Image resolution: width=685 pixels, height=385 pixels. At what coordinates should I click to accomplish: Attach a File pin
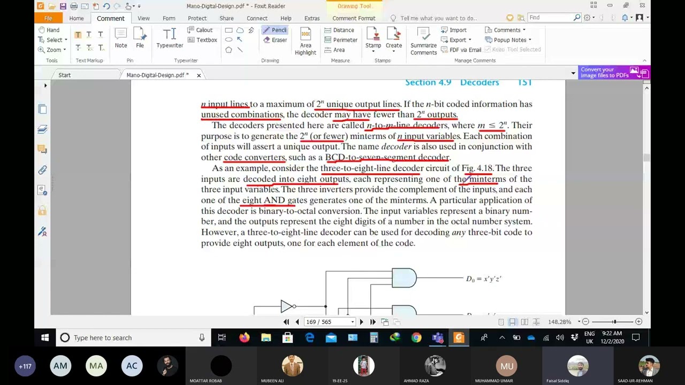[x=140, y=37]
